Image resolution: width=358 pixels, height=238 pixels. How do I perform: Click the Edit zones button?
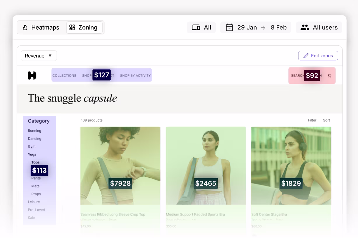[x=318, y=56]
